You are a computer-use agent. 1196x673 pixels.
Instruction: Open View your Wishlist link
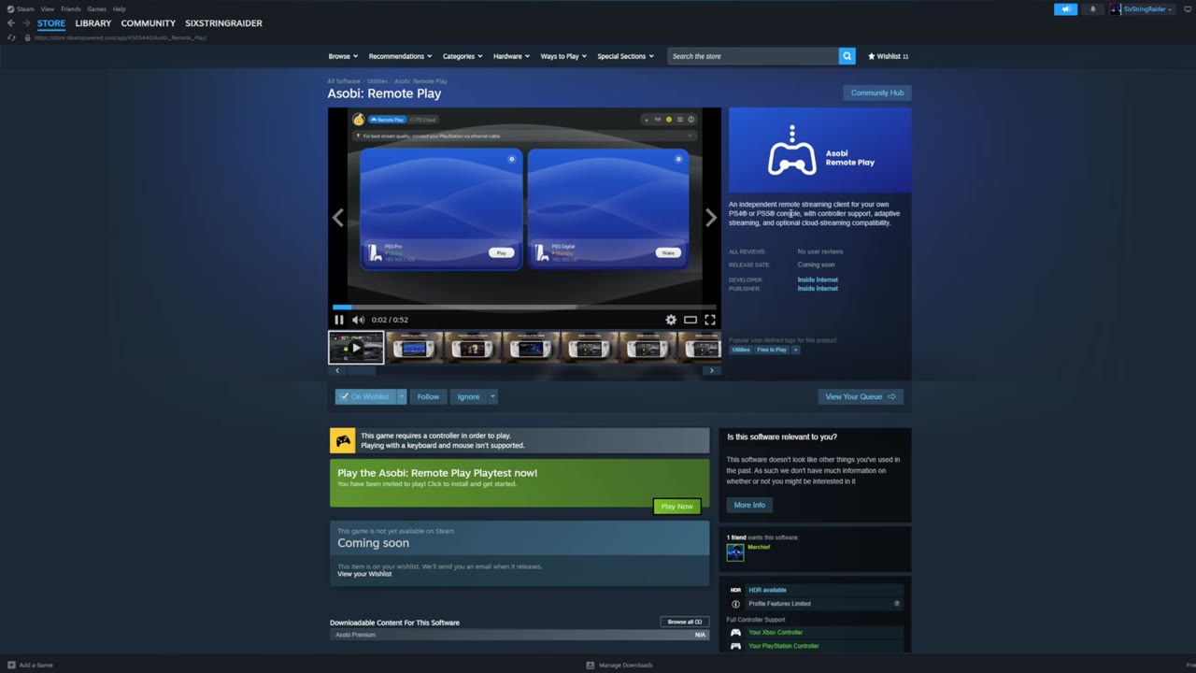(x=364, y=574)
